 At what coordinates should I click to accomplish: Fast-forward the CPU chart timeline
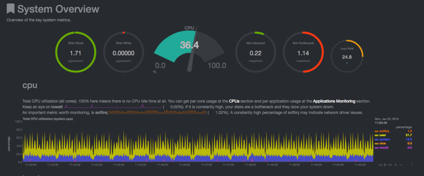point(391,165)
